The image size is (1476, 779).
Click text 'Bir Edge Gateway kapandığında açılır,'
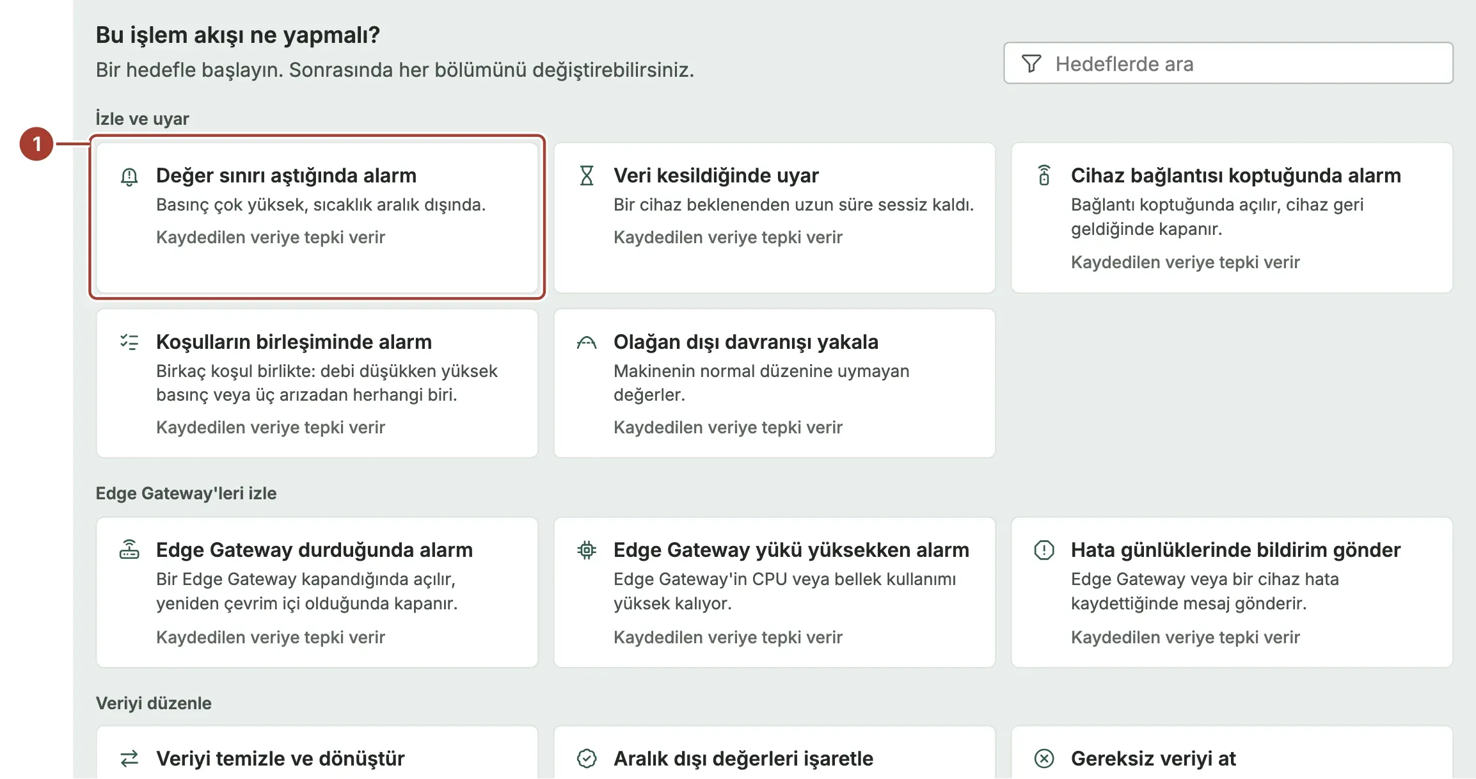pos(306,579)
